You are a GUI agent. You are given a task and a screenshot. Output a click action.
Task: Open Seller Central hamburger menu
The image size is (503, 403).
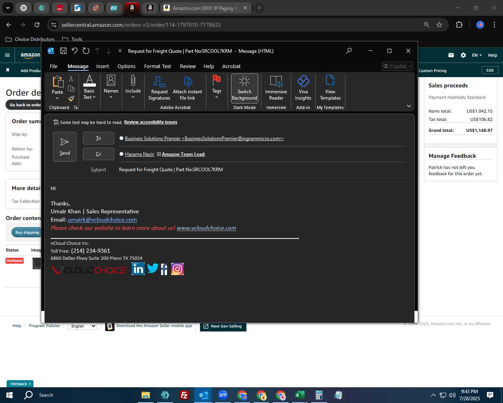7,55
